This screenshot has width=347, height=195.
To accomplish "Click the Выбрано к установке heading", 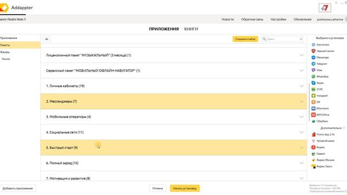I will point(330,38).
